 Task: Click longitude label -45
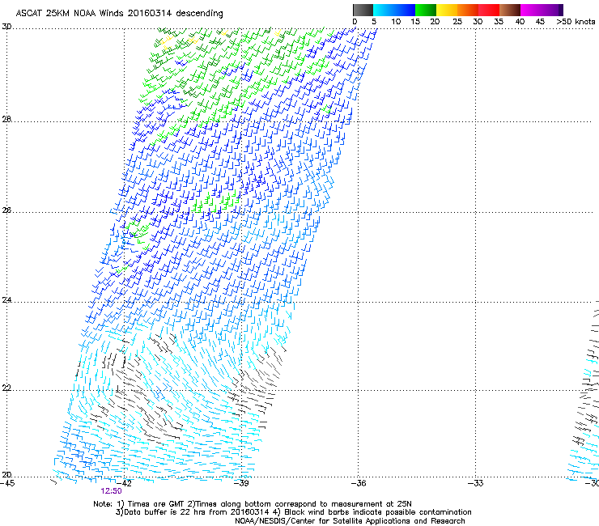tap(7, 483)
